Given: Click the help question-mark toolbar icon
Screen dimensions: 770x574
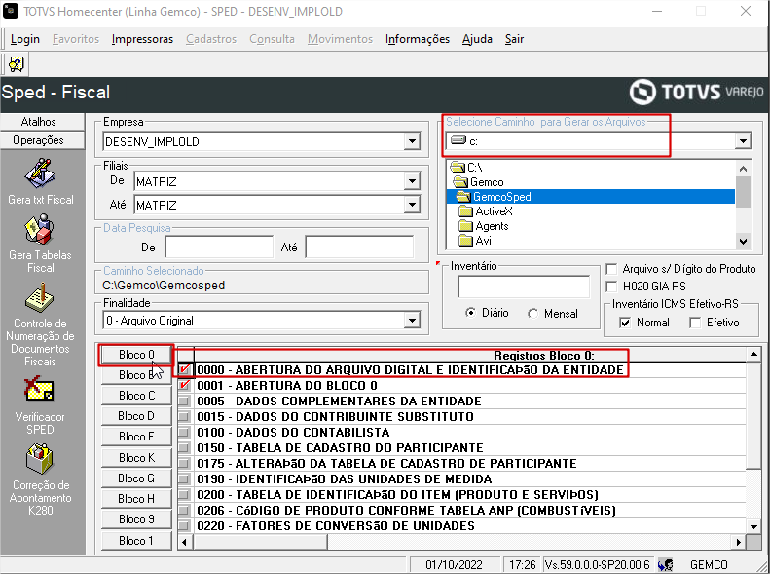Looking at the screenshot, I should [16, 64].
